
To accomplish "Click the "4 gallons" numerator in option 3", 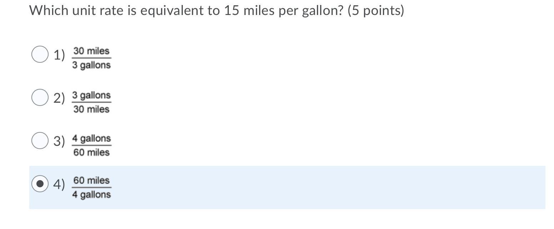I will tap(91, 138).
